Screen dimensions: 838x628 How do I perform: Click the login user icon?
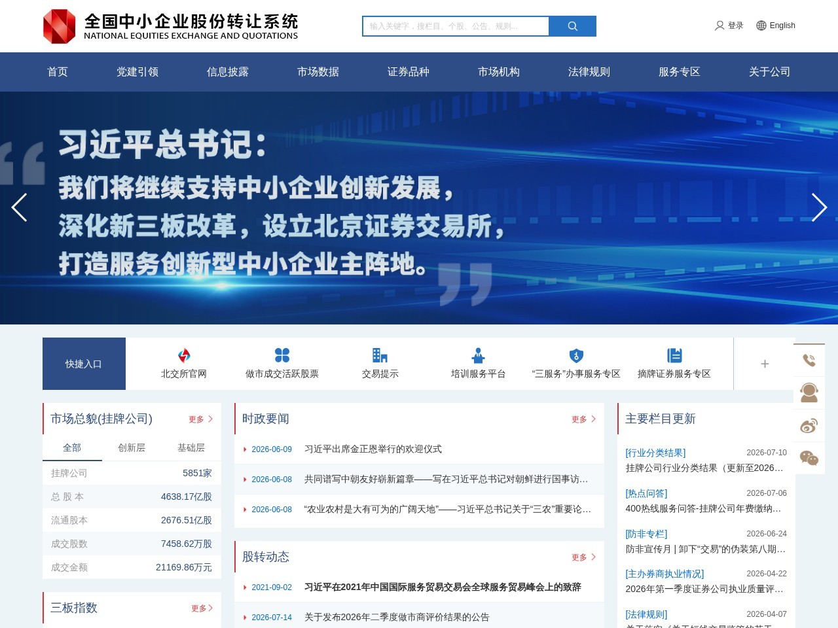720,26
